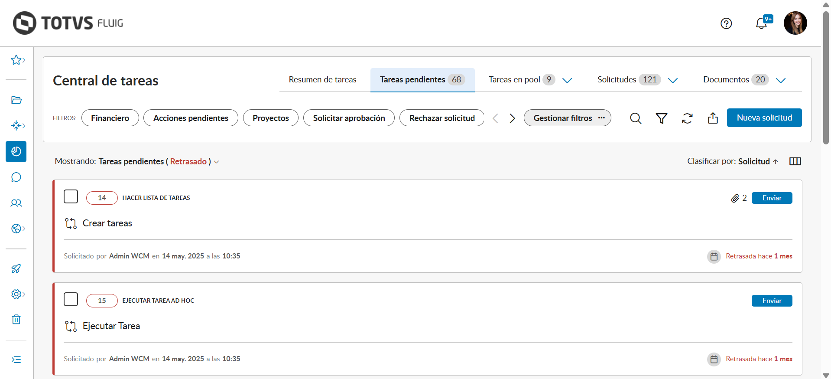Click the user profile avatar
Screen dimensions: 831x379
(x=795, y=23)
